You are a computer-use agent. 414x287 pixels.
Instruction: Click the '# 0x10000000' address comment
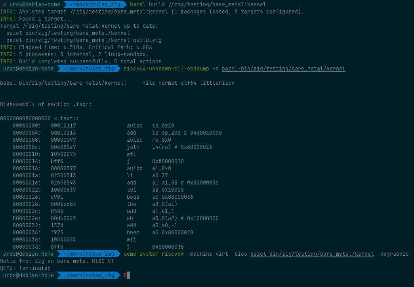pyautogui.click(x=199, y=218)
